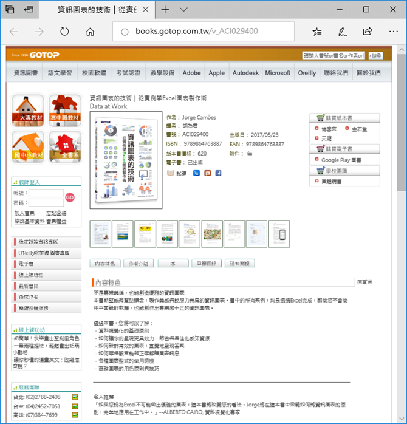Click the teacher account input field

click(46, 193)
